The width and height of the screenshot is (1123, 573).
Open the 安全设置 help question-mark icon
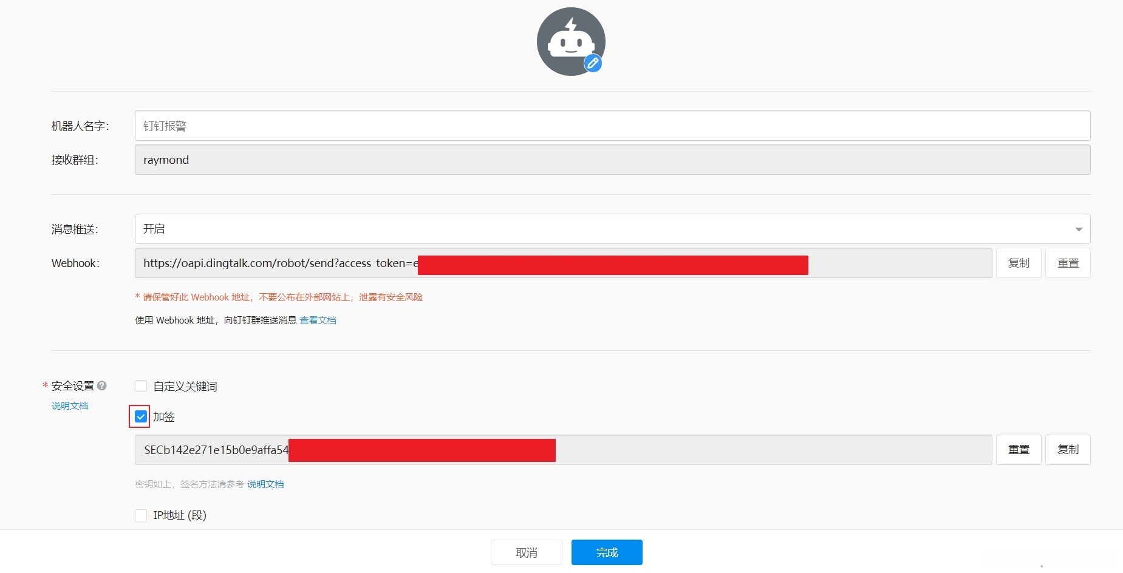coord(102,385)
